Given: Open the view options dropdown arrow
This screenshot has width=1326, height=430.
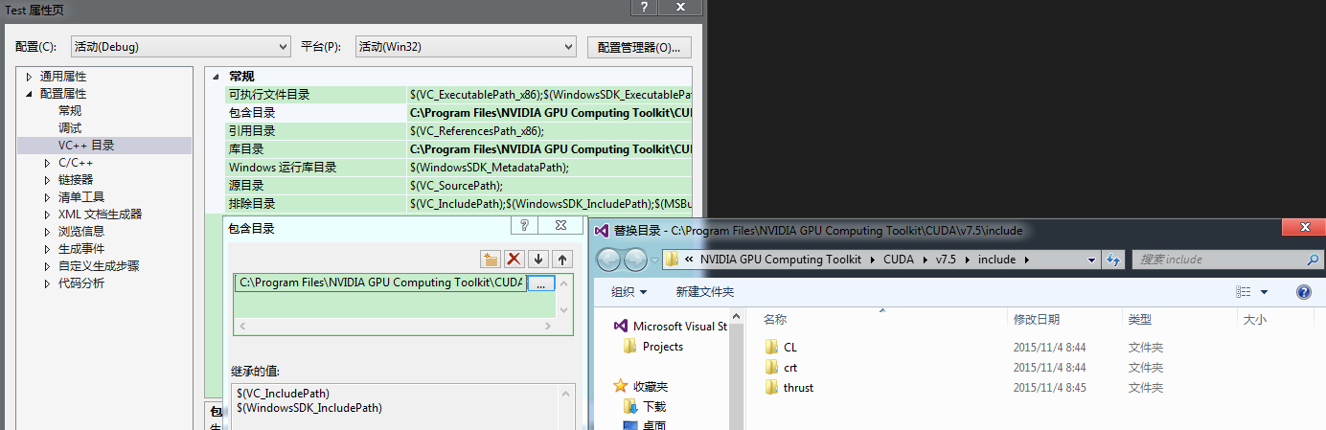Looking at the screenshot, I should tap(1264, 292).
